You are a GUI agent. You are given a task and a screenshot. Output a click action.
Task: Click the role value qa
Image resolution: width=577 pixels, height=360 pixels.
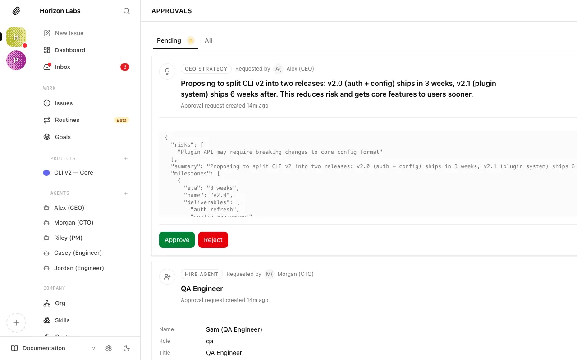point(210,341)
